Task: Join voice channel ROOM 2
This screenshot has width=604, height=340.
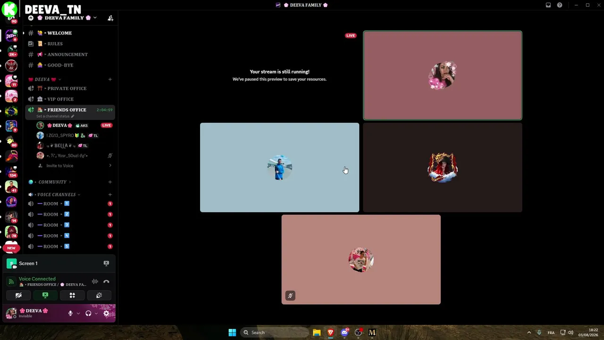Action: (x=70, y=214)
